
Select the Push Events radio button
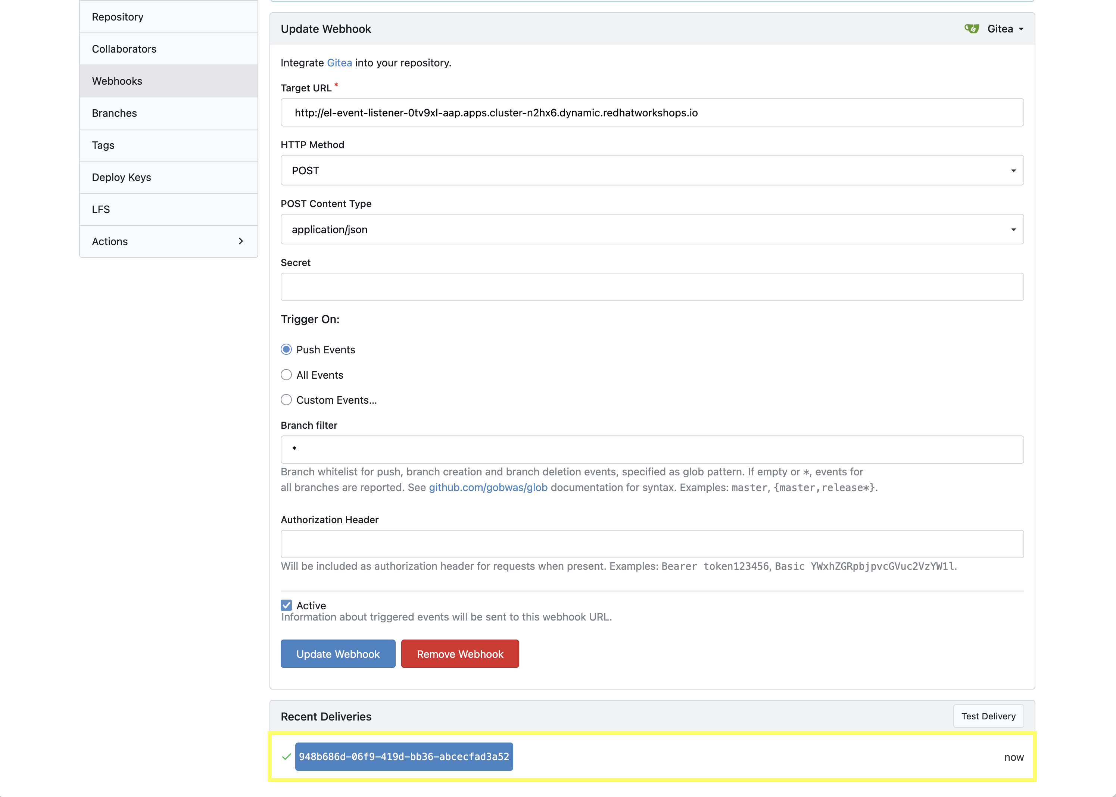coord(286,349)
